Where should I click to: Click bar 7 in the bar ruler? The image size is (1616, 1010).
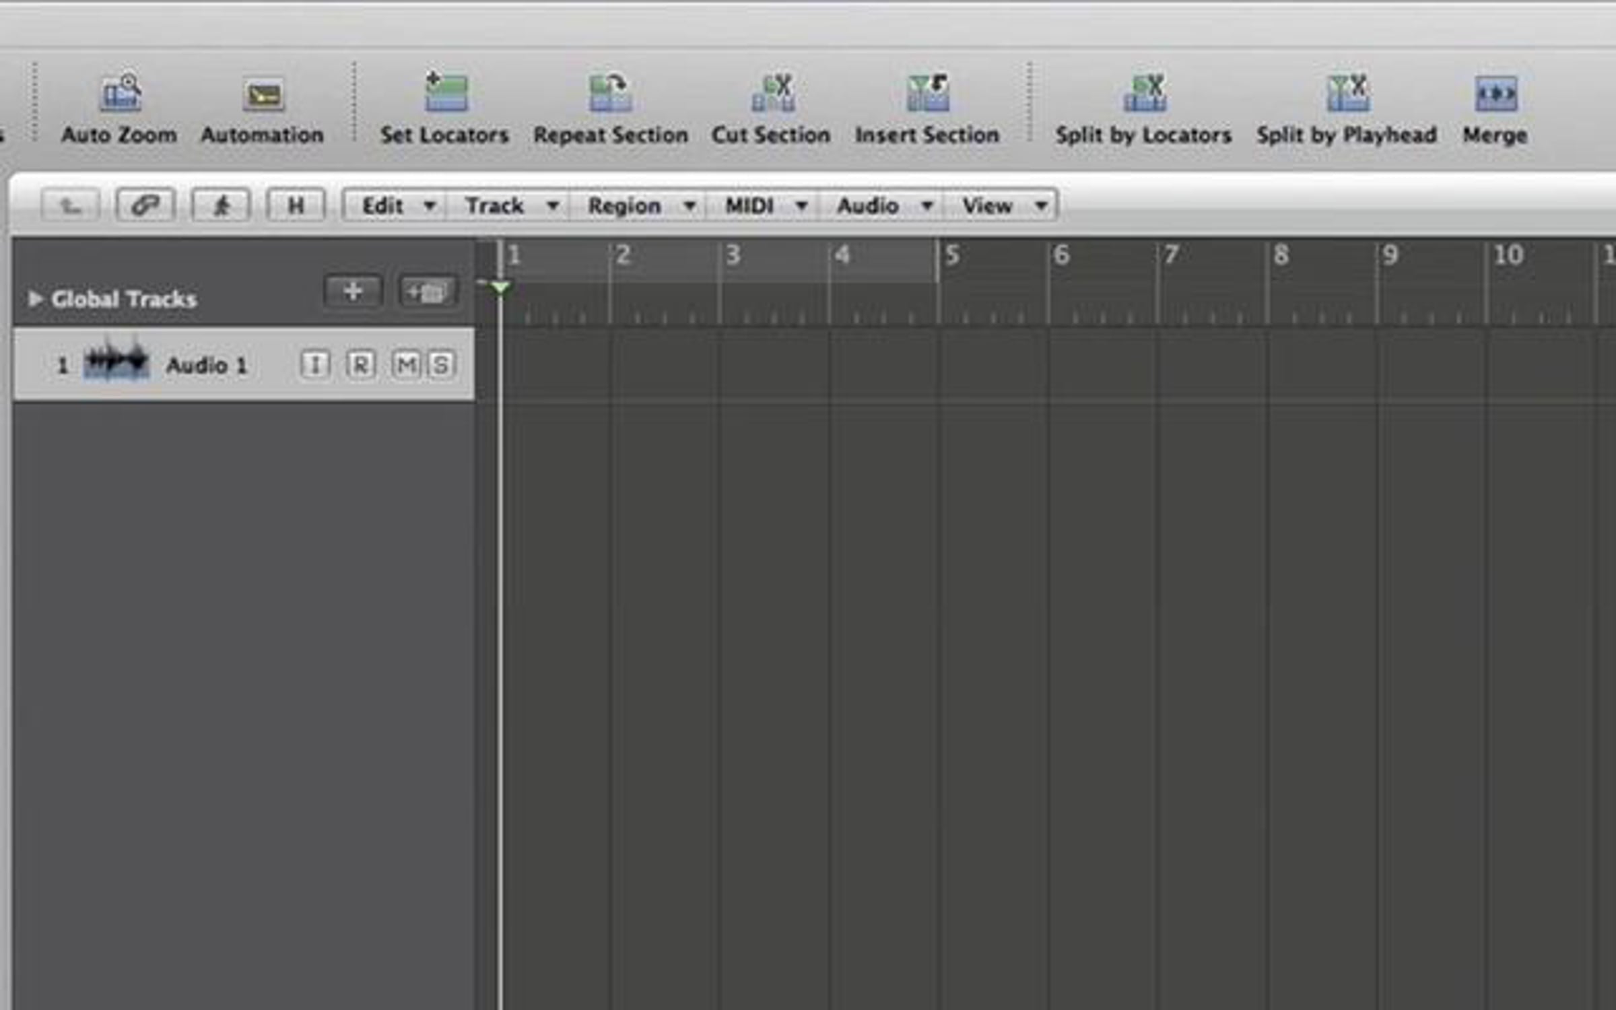[x=1172, y=255]
